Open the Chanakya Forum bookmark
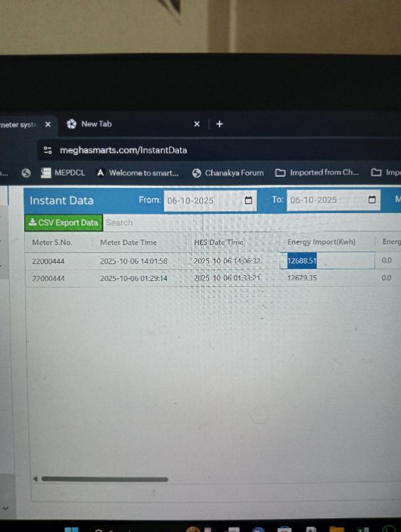The width and height of the screenshot is (401, 532). point(228,173)
